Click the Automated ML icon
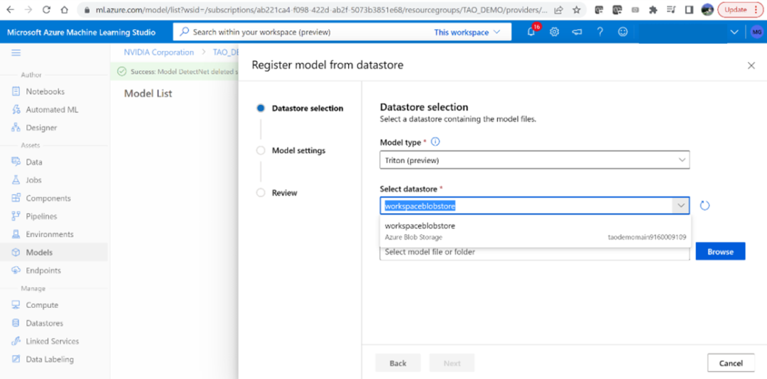Screen dimensions: 767x379 point(16,109)
